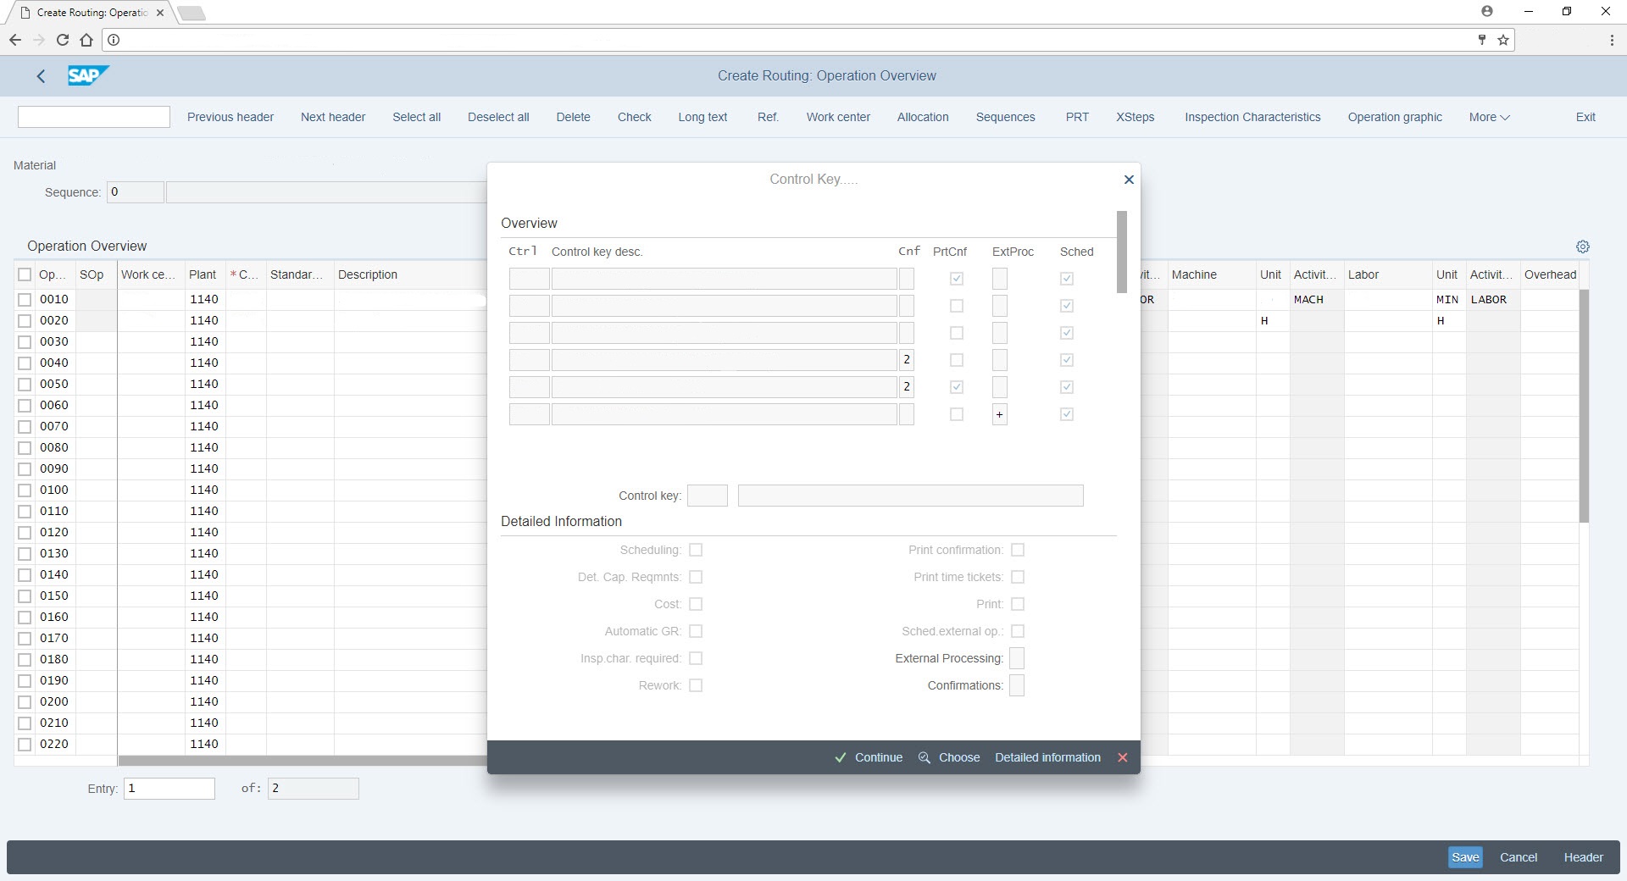Close the Create Routing browser tab
The width and height of the screenshot is (1627, 881).
(160, 13)
